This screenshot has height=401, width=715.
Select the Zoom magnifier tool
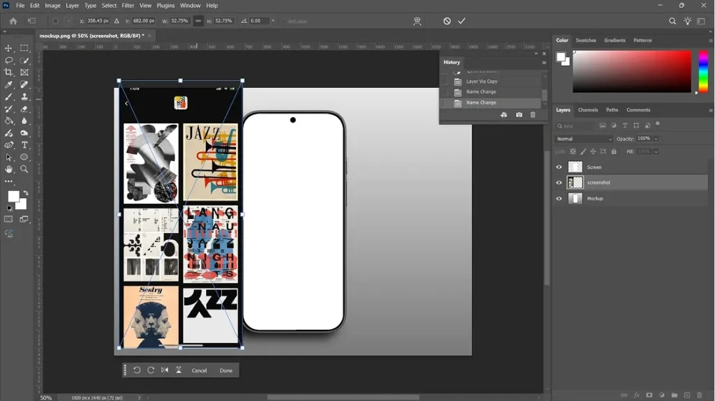[24, 169]
